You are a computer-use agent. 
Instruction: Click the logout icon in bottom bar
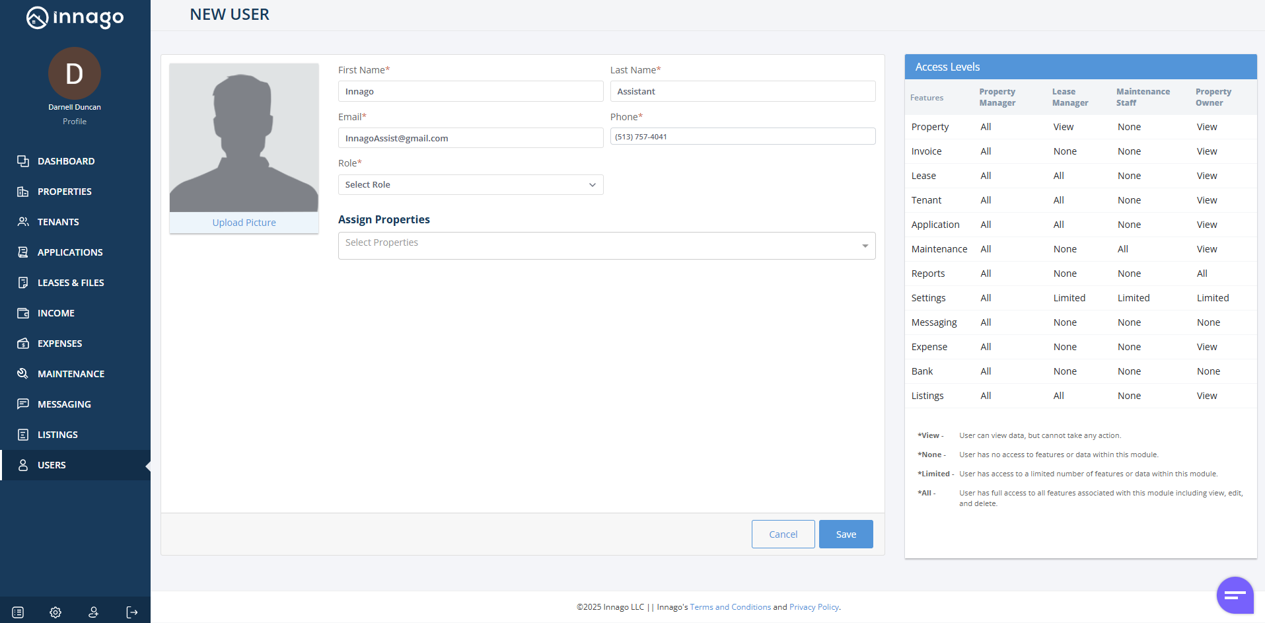tap(132, 612)
